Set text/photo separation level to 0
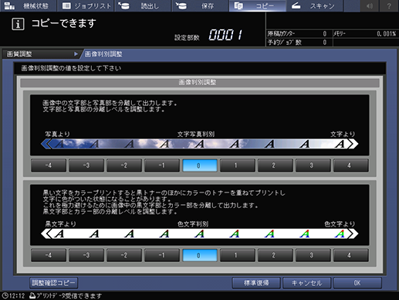This screenshot has height=300, width=399. coord(200,165)
